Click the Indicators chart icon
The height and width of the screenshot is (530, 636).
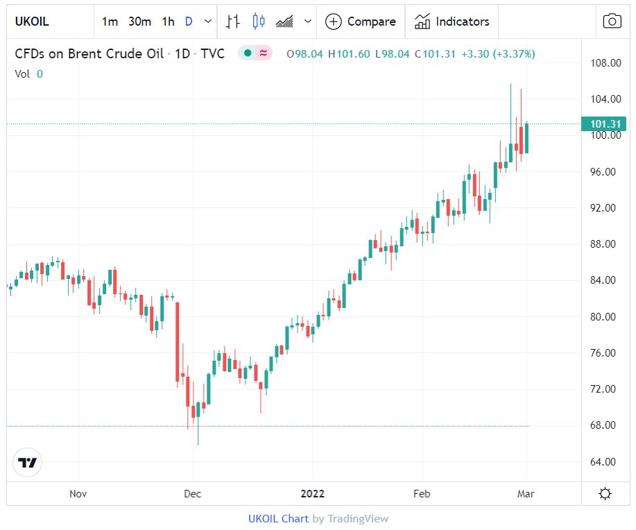tap(422, 22)
